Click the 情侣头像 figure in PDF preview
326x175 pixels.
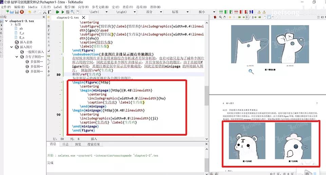click(x=270, y=44)
